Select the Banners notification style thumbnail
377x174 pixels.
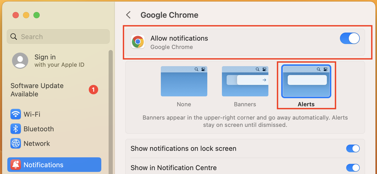coord(245,81)
